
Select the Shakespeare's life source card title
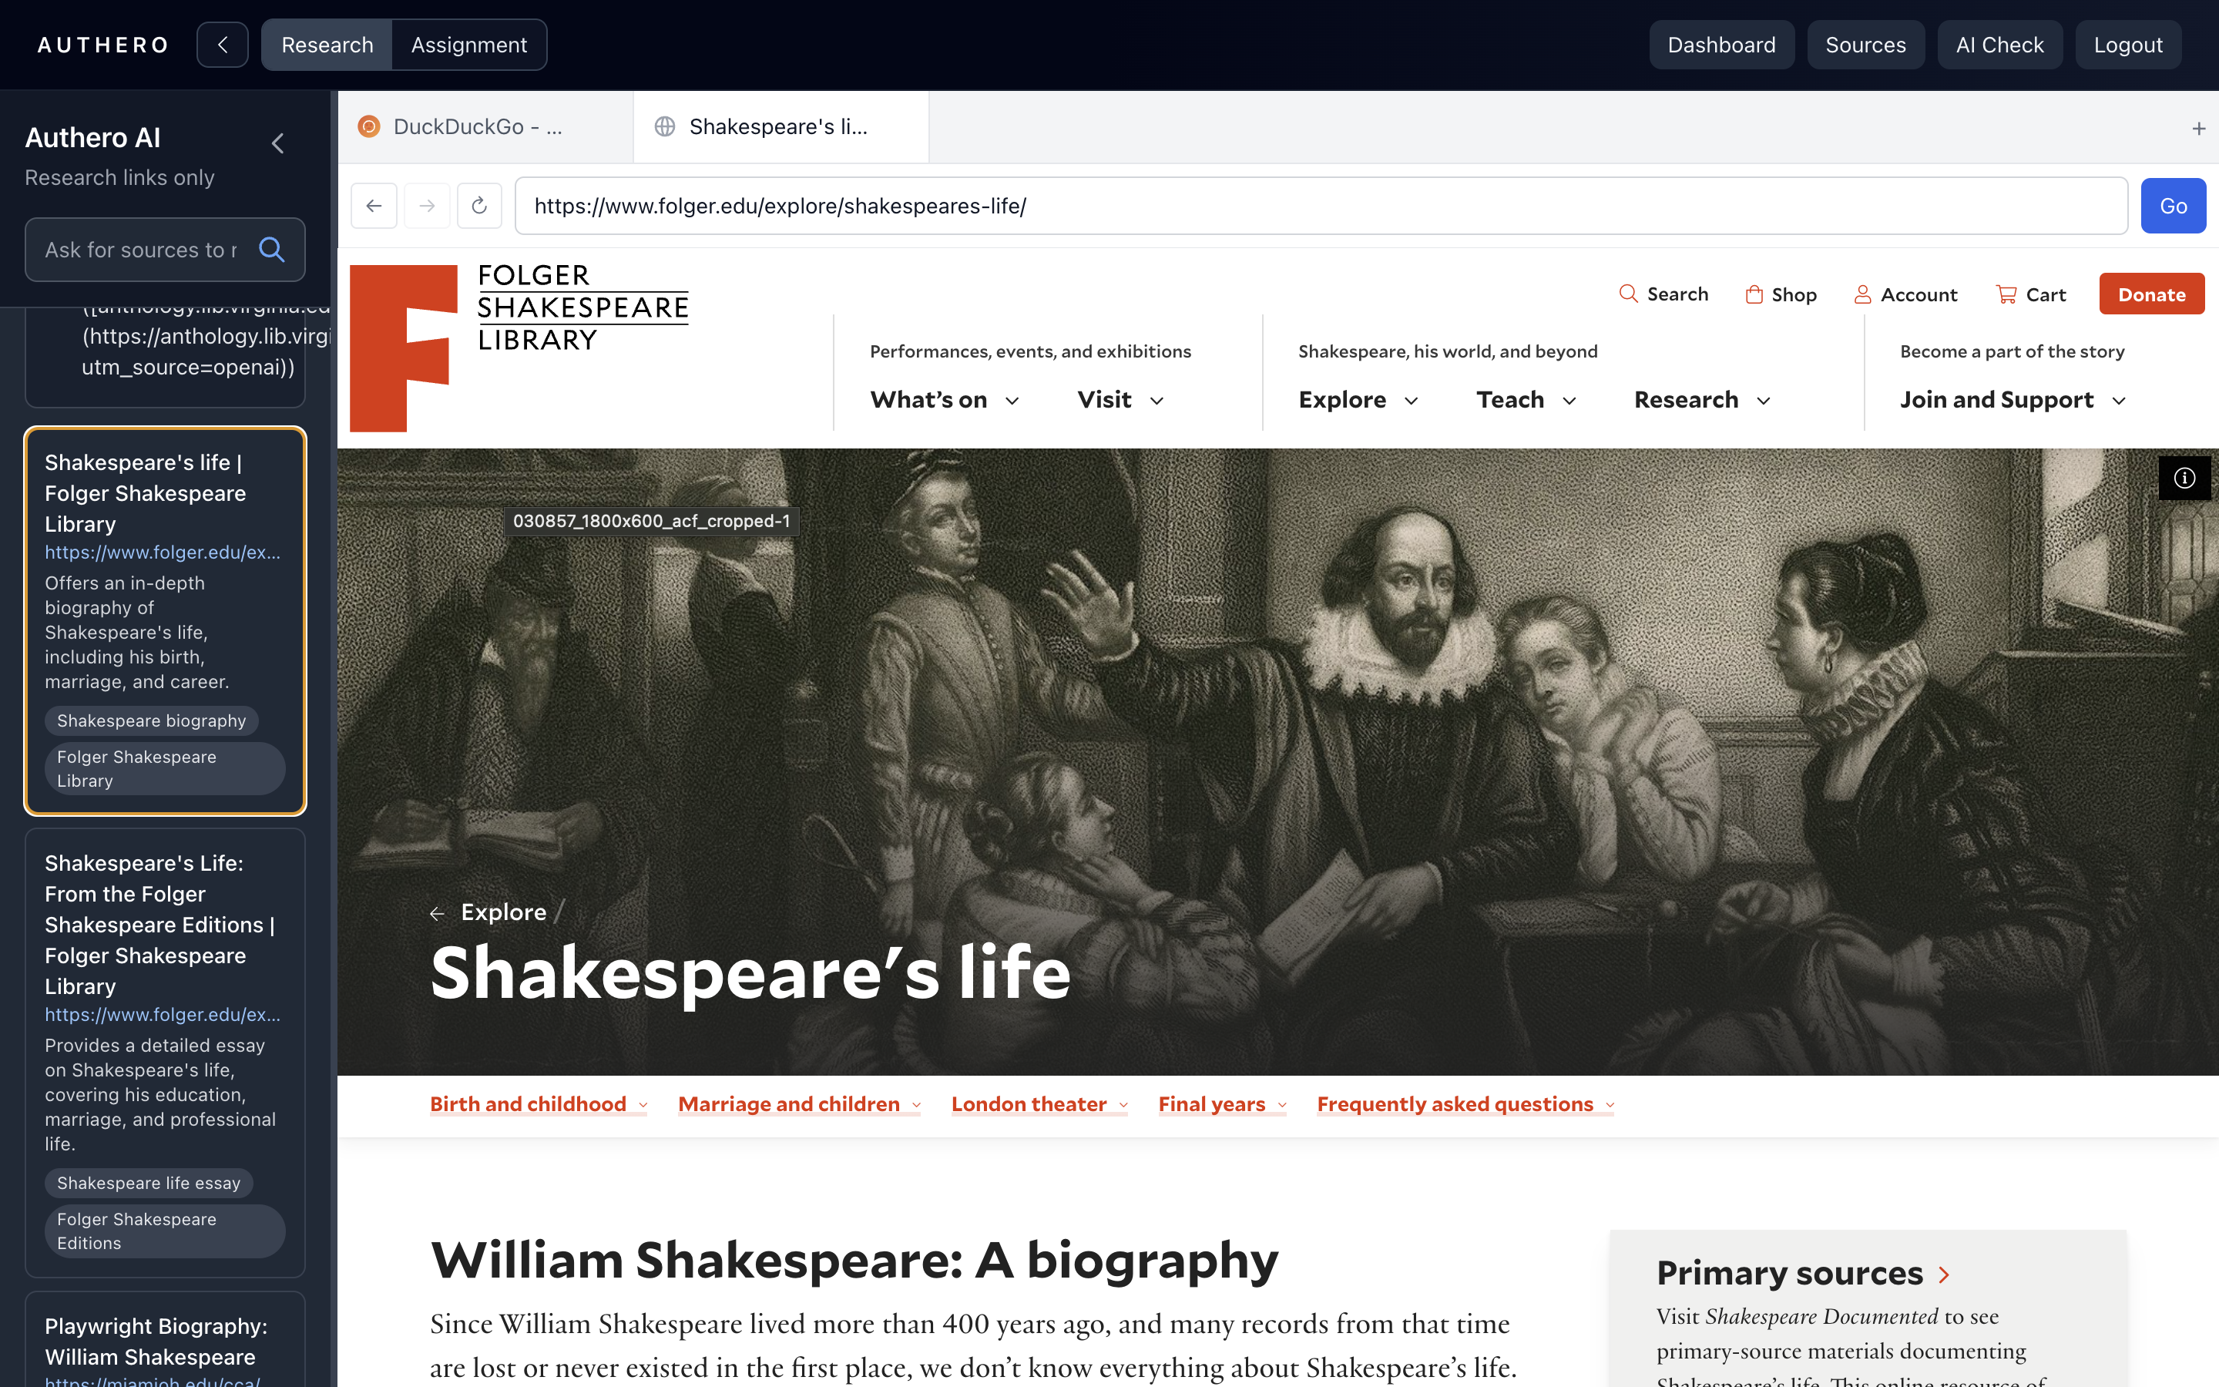(146, 493)
